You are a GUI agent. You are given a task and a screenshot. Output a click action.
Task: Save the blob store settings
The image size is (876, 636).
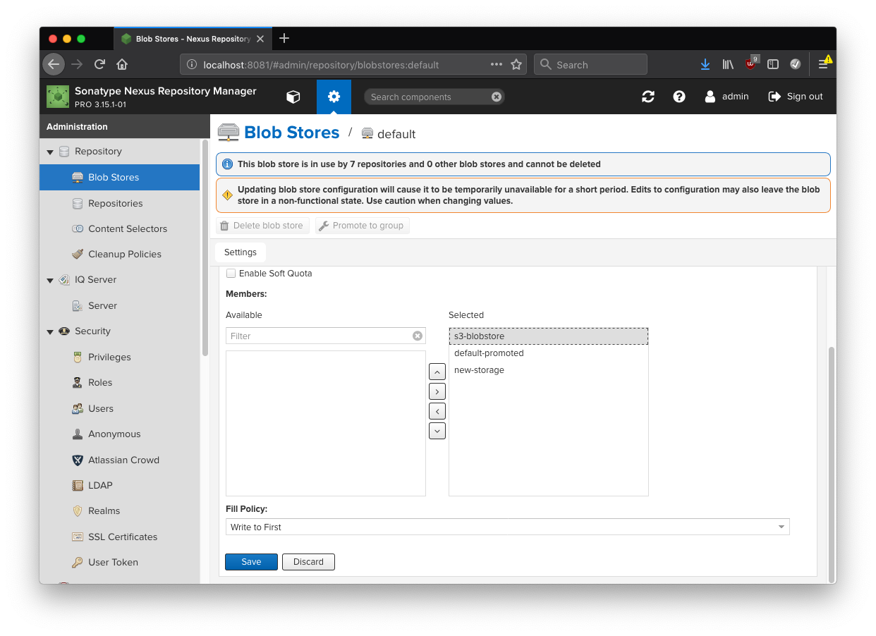click(251, 562)
